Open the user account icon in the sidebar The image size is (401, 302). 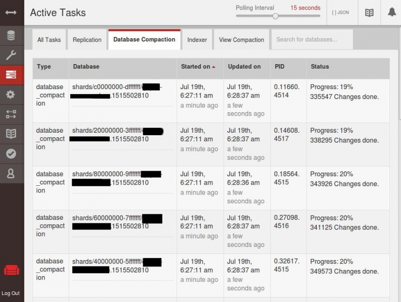[x=11, y=173]
